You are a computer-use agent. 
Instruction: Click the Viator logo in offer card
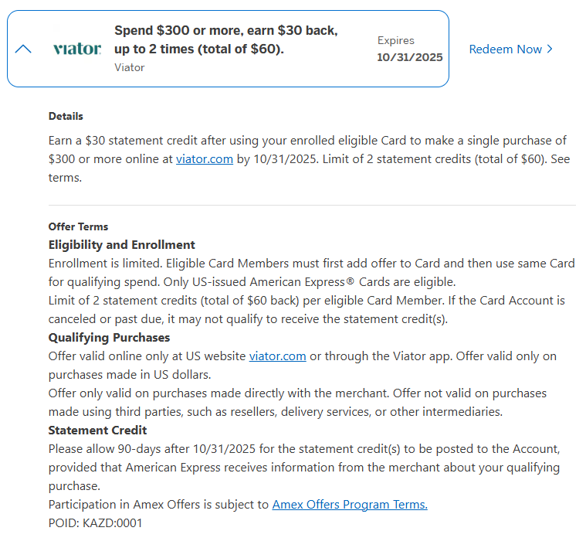pyautogui.click(x=77, y=49)
